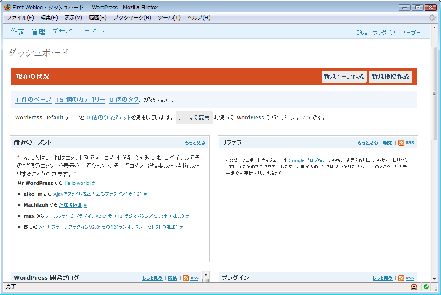
Task: Click the 完了 status bar text
Action: (x=11, y=287)
